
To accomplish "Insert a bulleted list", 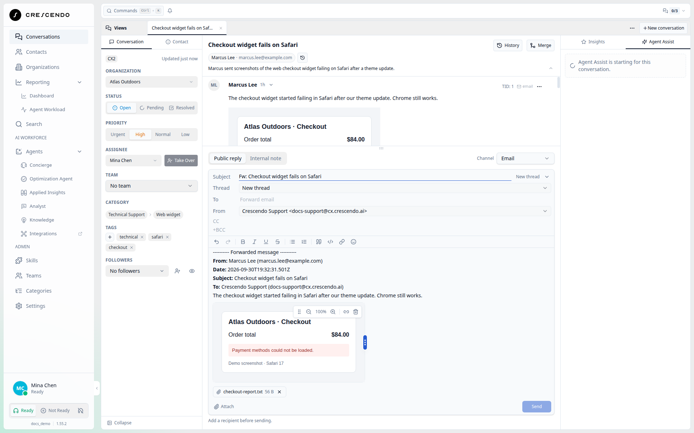I will click(x=292, y=242).
